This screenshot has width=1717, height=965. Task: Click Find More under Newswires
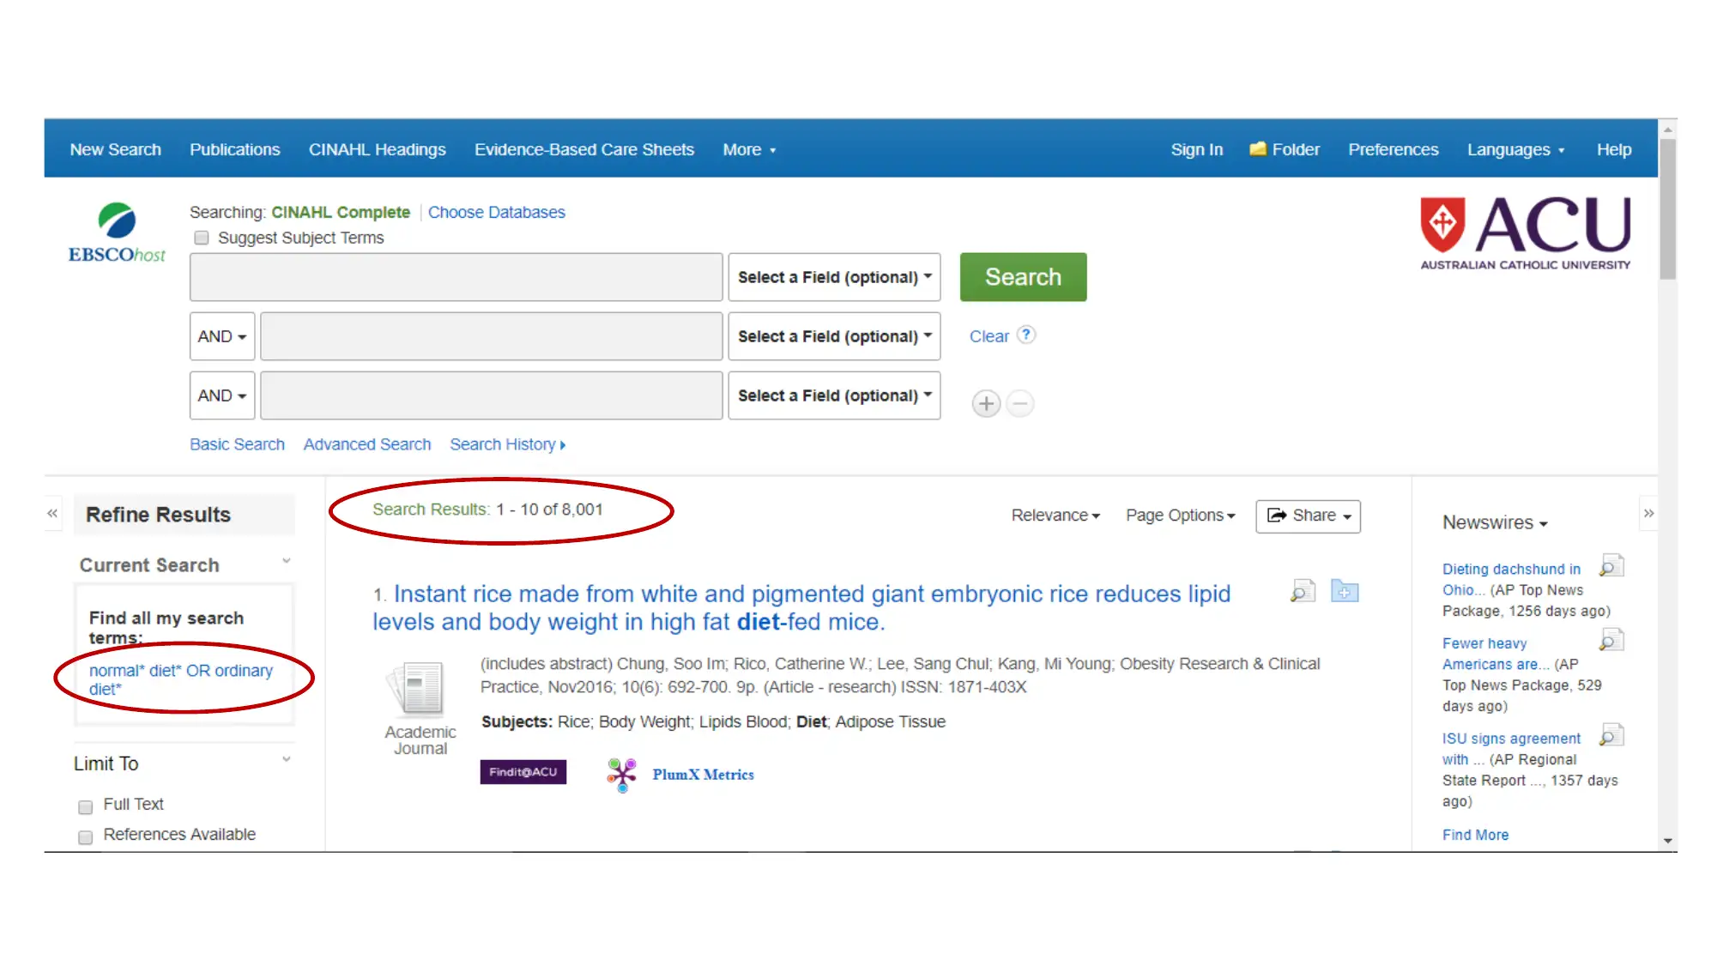coord(1475,835)
